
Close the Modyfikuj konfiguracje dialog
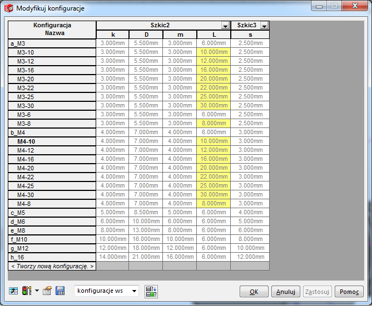click(x=355, y=6)
